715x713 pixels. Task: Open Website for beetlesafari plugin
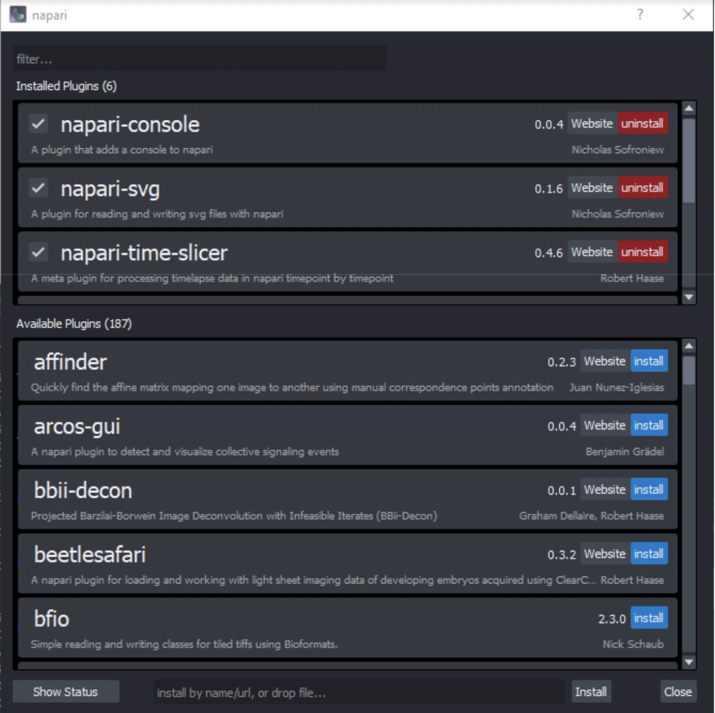pos(605,553)
